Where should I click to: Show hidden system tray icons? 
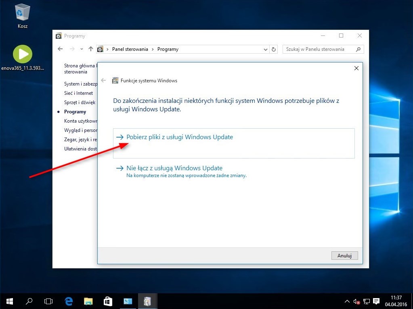tap(347, 301)
